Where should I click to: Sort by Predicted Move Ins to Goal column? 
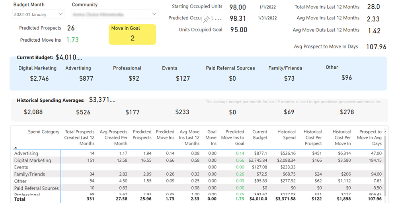(x=232, y=137)
